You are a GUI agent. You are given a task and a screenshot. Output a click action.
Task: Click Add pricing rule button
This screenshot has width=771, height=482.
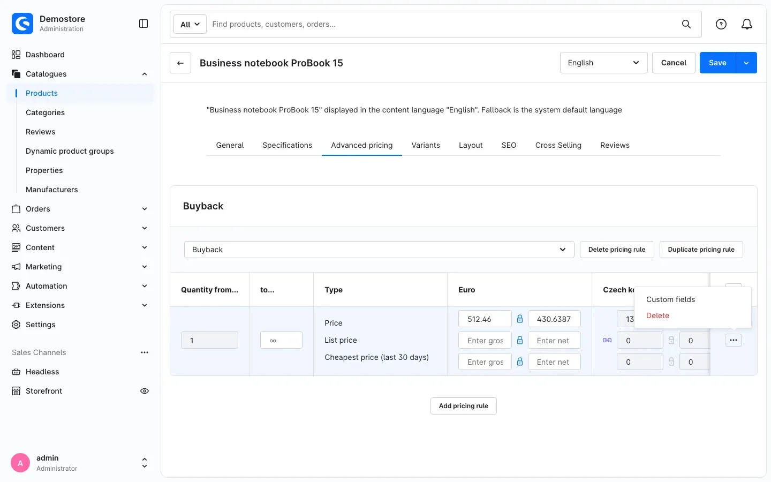pyautogui.click(x=464, y=406)
